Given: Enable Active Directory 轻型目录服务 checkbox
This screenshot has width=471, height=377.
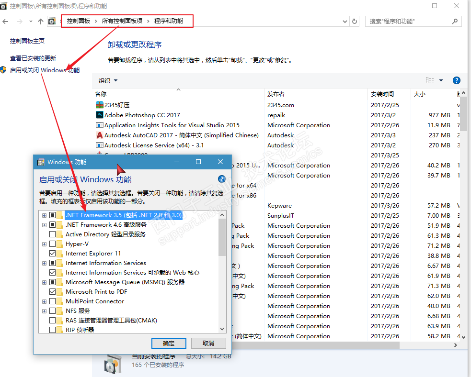Looking at the screenshot, I should [x=52, y=234].
